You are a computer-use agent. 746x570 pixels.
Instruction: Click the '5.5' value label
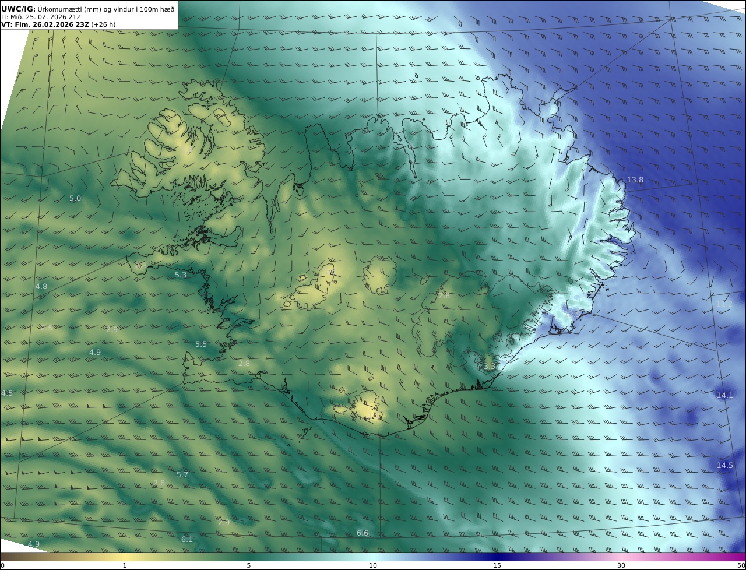(201, 344)
